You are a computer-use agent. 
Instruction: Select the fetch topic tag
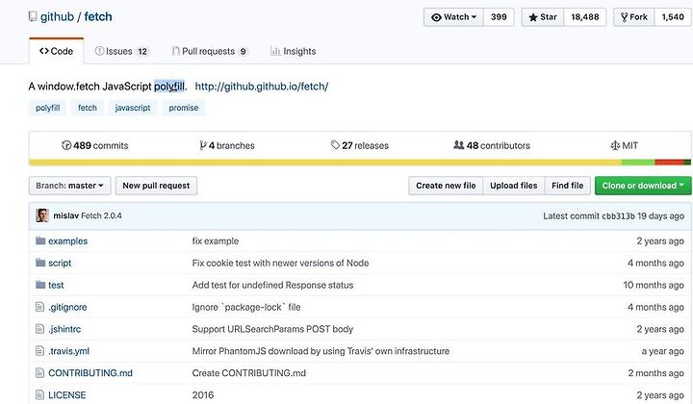[x=87, y=108]
